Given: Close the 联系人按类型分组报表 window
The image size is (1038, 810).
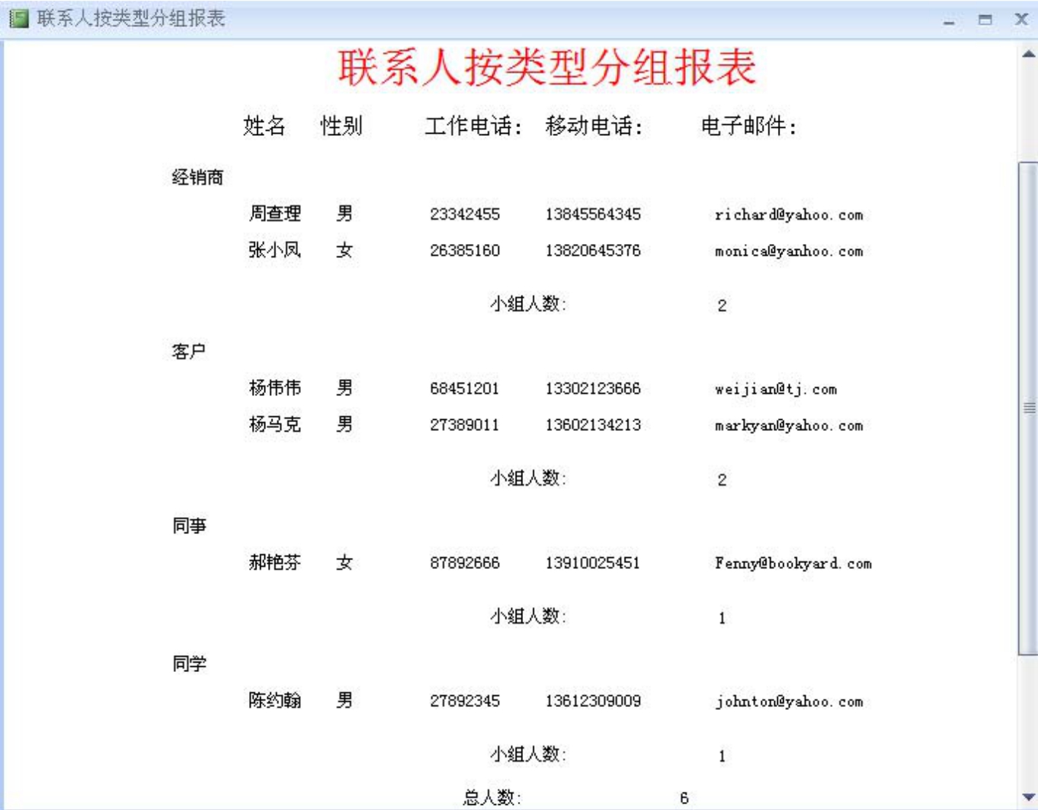Looking at the screenshot, I should tap(1021, 20).
